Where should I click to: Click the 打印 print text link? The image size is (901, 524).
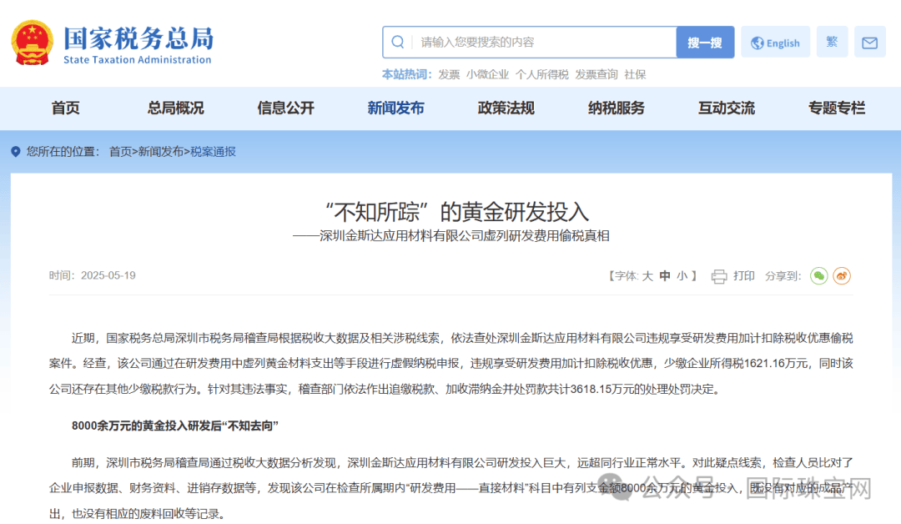pyautogui.click(x=744, y=276)
